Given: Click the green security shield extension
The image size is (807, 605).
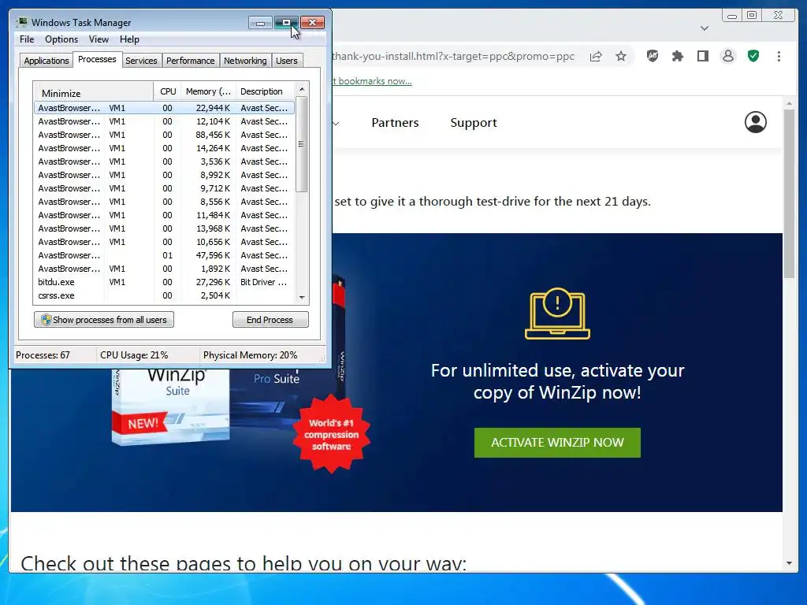Looking at the screenshot, I should [x=753, y=56].
